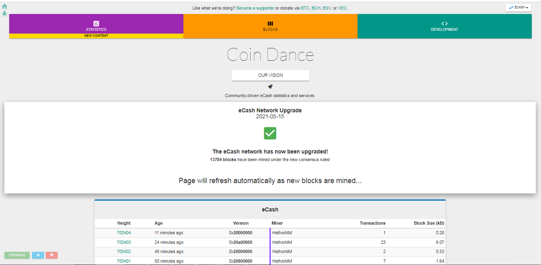Image resolution: width=541 pixels, height=265 pixels.
Task: Click the 2021-05-15 upgrade date
Action: pyautogui.click(x=270, y=117)
